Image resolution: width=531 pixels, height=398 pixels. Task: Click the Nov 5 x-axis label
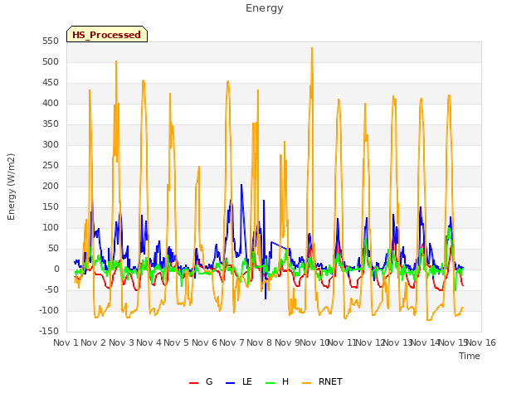click(x=177, y=342)
